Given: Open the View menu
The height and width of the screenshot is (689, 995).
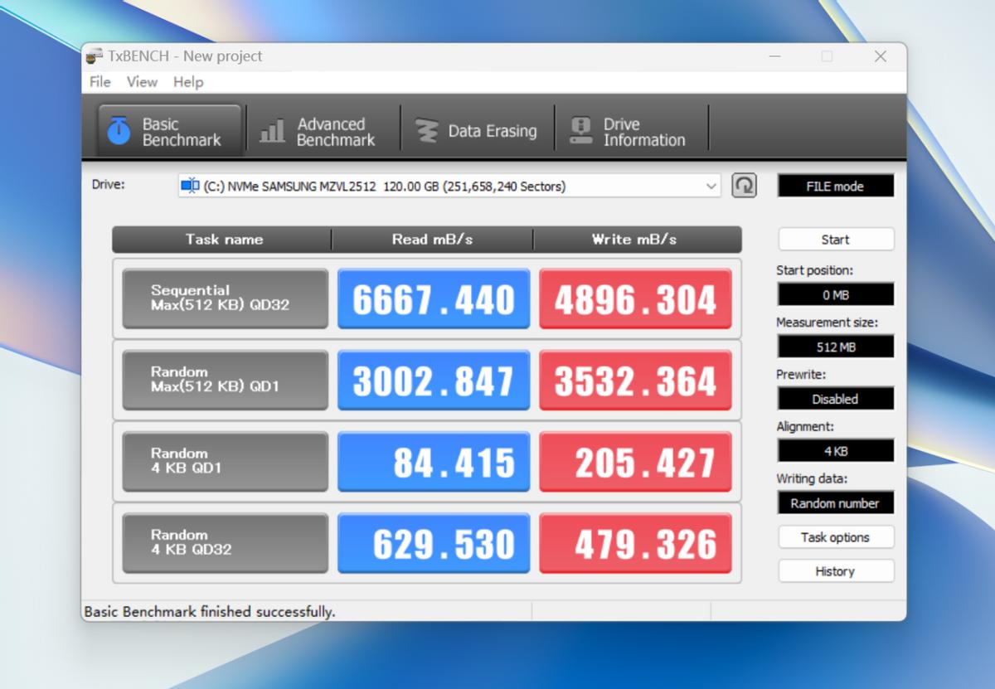Looking at the screenshot, I should click(141, 82).
